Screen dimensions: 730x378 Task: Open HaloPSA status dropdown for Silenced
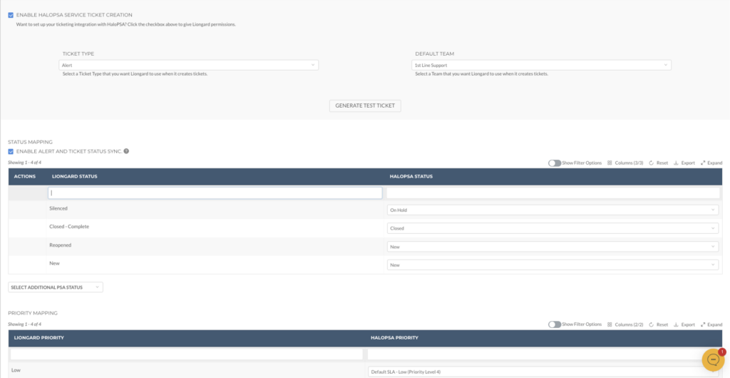[552, 210]
